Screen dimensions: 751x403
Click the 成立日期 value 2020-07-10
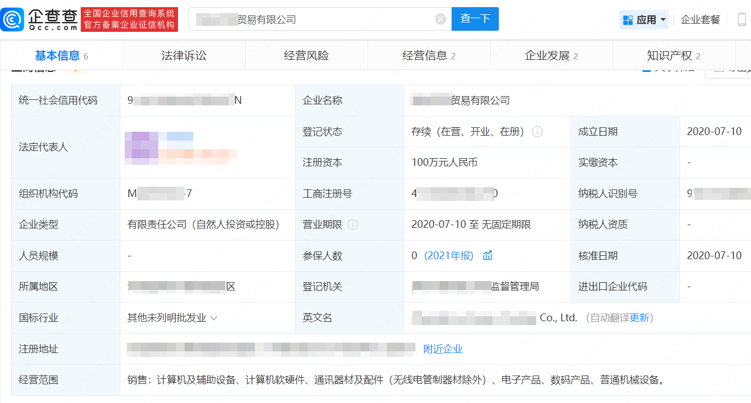[714, 132]
